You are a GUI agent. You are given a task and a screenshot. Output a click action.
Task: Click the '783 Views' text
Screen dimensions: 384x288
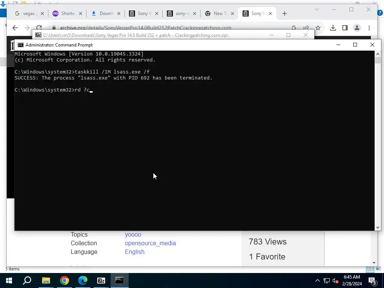pos(268,242)
